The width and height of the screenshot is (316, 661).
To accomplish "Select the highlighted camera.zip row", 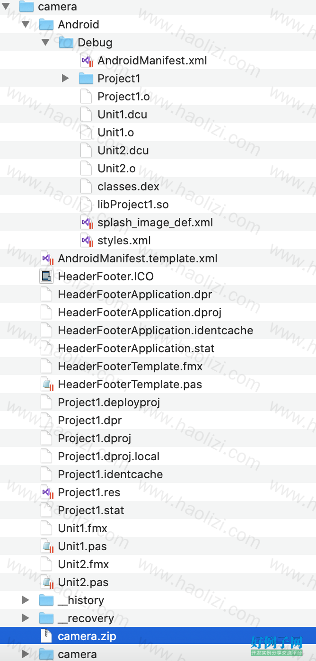I will pyautogui.click(x=158, y=636).
